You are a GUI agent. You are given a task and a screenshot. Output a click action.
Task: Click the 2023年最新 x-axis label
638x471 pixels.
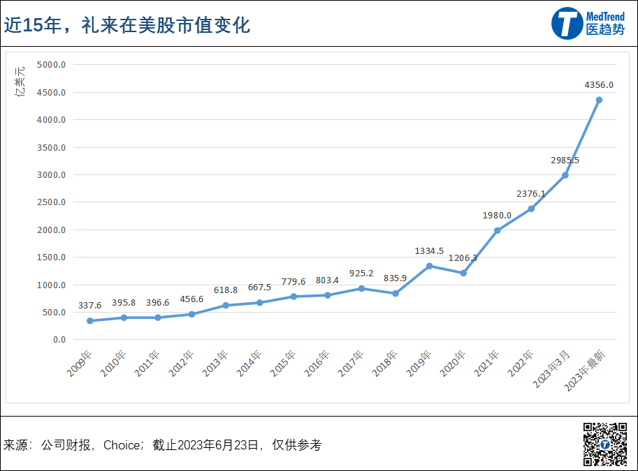pyautogui.click(x=585, y=371)
